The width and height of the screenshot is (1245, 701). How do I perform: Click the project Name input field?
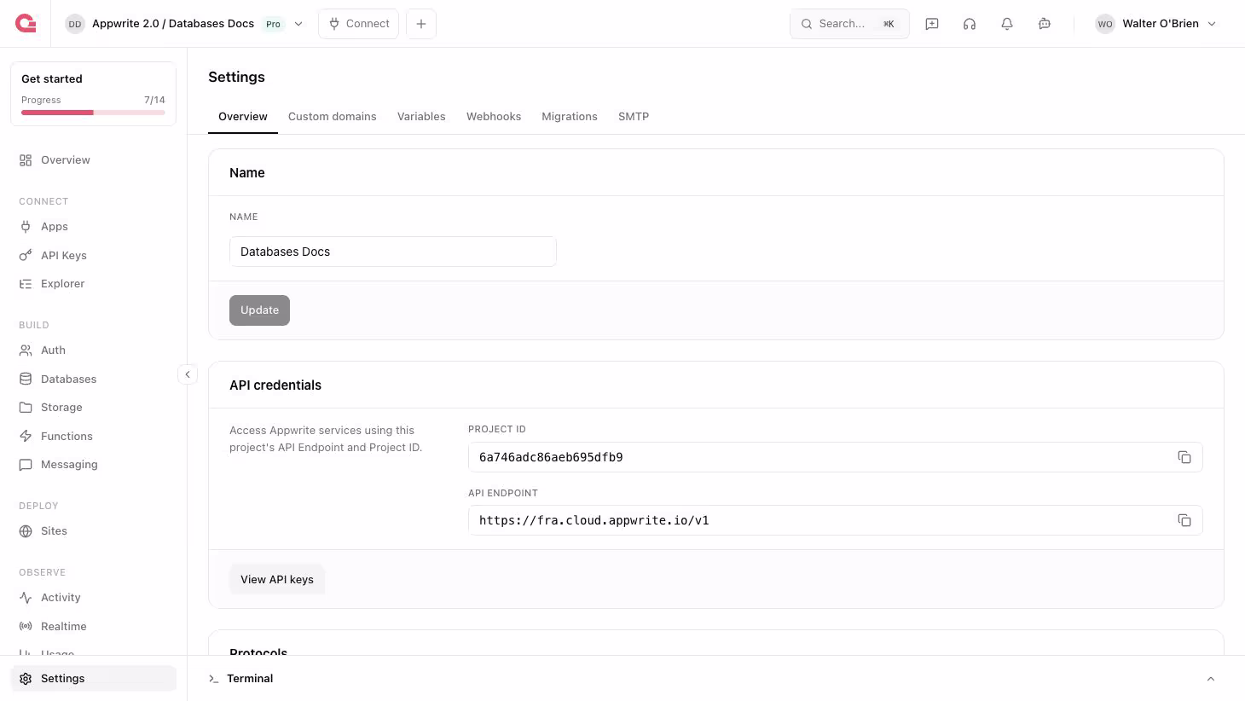coord(393,252)
